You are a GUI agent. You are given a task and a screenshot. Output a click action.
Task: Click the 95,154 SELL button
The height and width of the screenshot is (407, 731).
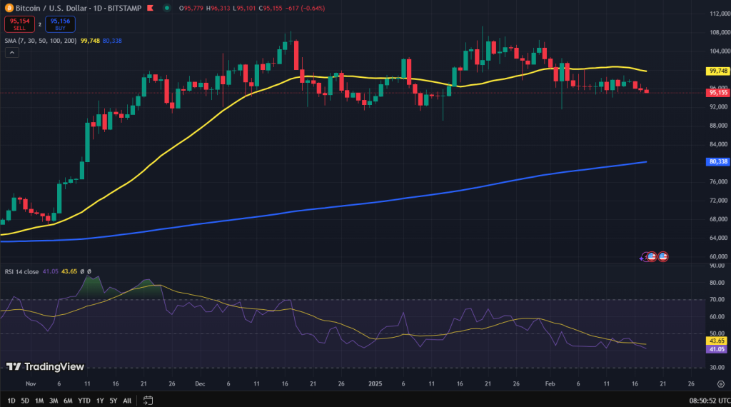[19, 24]
